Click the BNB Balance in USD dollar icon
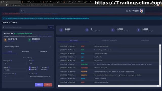Image resolution: width=162 pixels, height=91 pixels. click(x=113, y=30)
